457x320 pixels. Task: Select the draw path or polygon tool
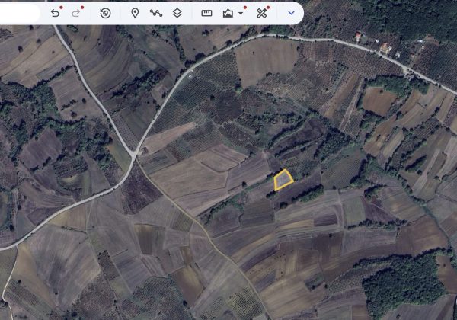click(x=156, y=13)
